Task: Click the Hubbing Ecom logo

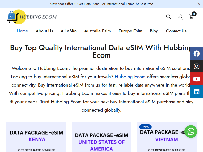Action: click(x=32, y=17)
